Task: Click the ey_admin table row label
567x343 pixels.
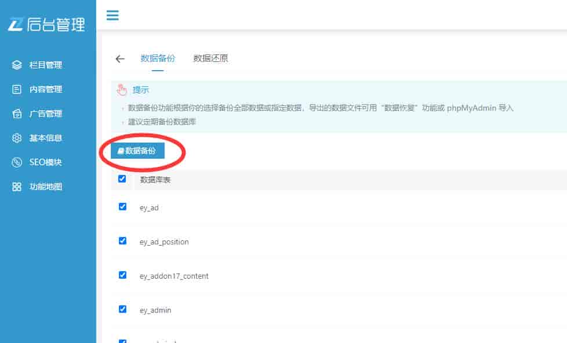Action: point(154,310)
